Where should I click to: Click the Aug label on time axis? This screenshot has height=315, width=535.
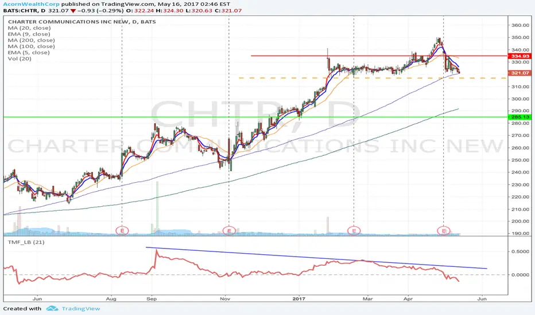[x=111, y=298]
